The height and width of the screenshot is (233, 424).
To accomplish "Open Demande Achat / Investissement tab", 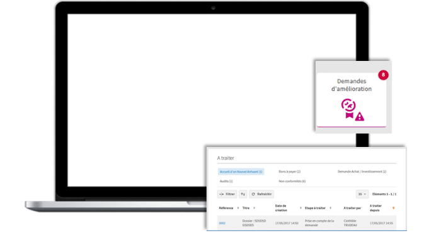I will [x=362, y=171].
